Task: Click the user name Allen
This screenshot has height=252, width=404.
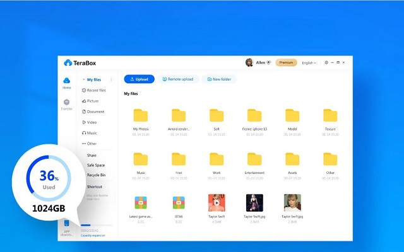Action: point(261,62)
